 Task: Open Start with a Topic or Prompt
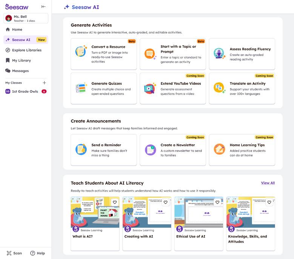pos(173,54)
